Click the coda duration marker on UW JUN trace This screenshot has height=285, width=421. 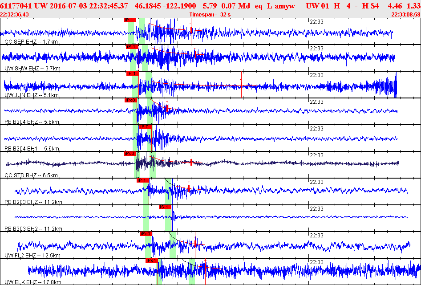[241, 85]
